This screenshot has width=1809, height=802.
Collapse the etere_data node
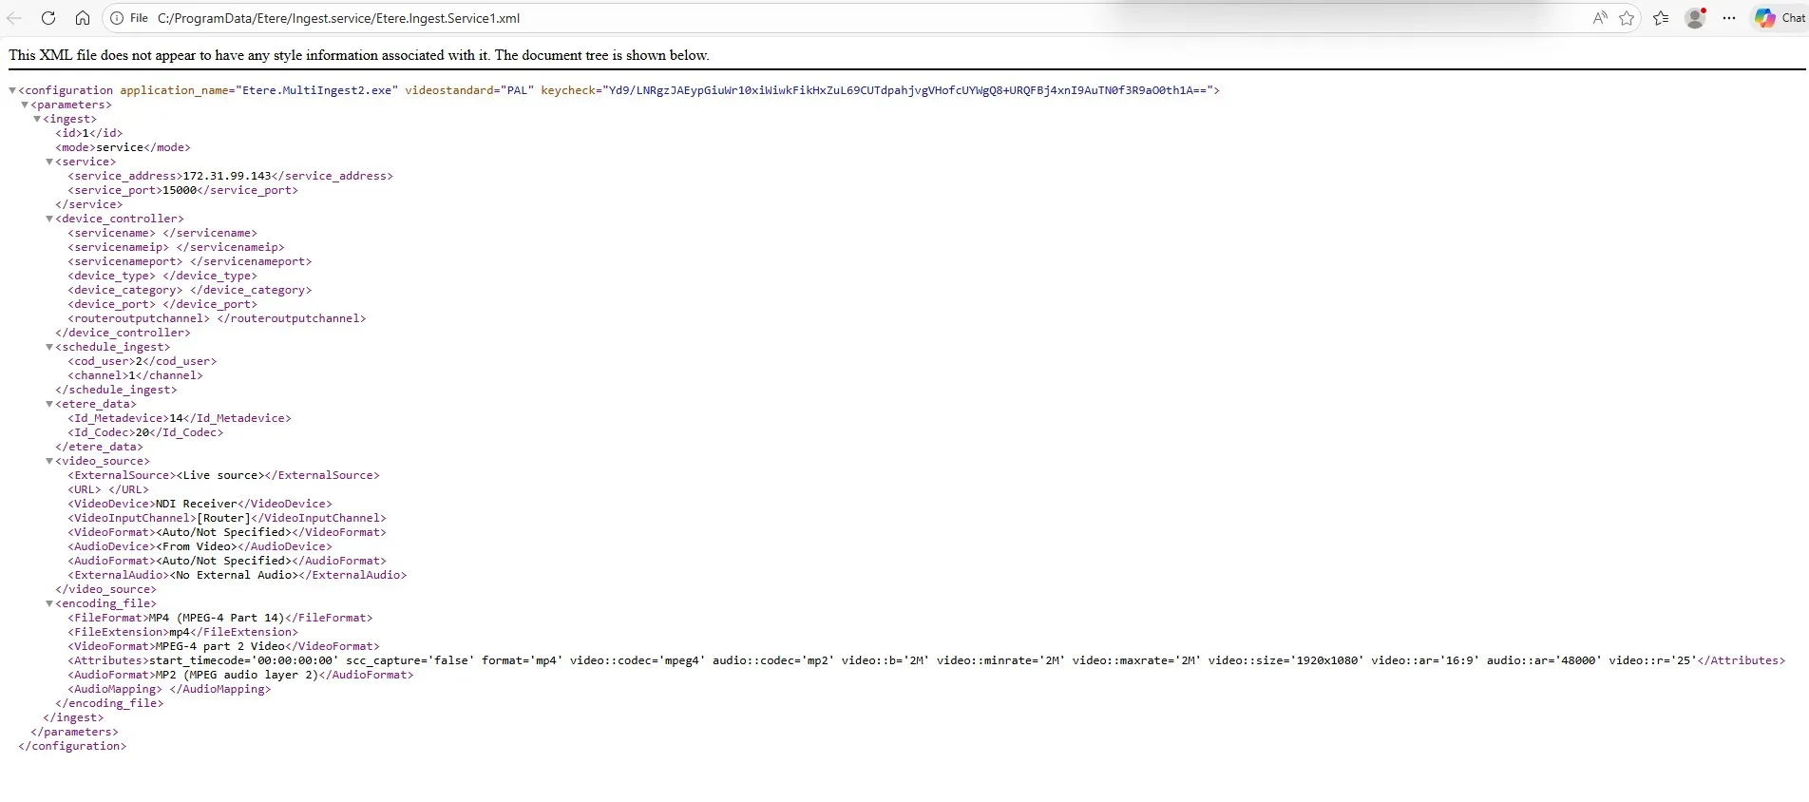click(49, 404)
